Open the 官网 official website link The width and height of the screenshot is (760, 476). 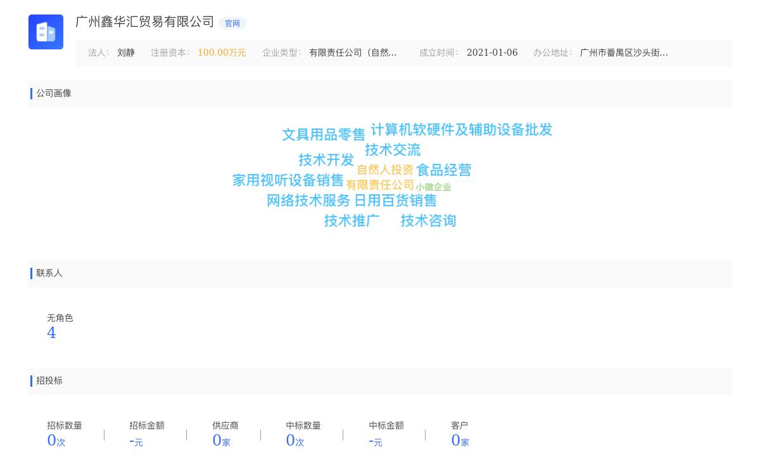(x=232, y=23)
